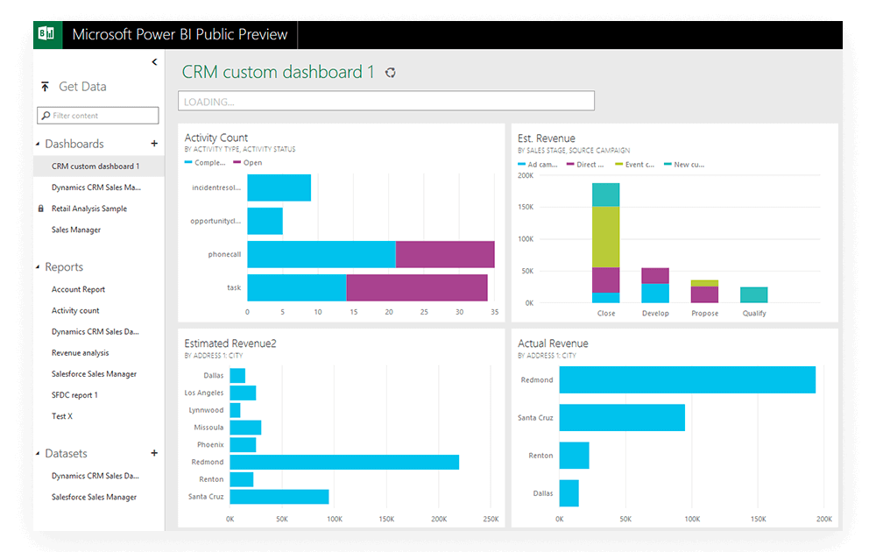
Task: Collapse the Reports section triangle
Action: [x=38, y=267]
